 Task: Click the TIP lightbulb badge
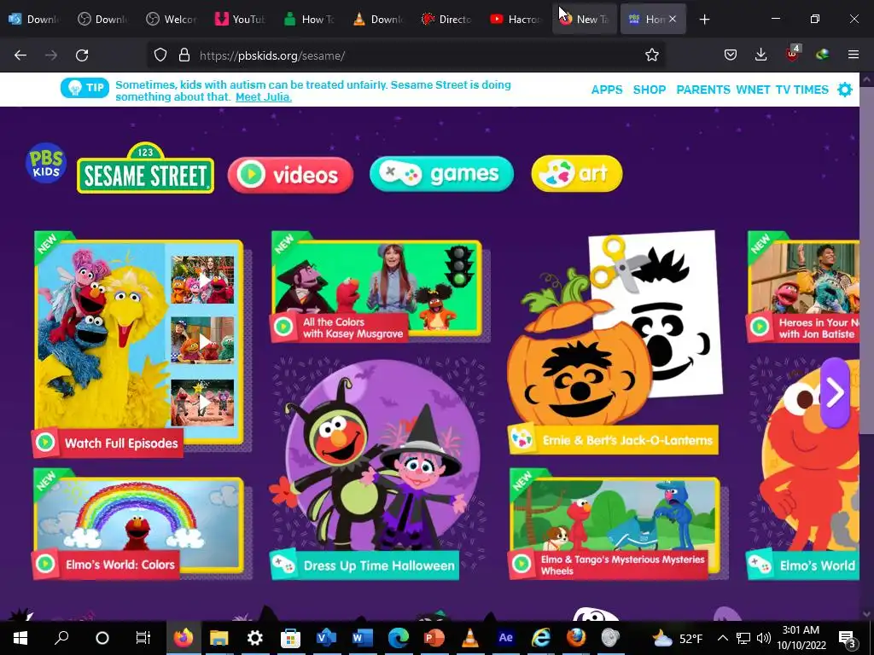click(x=84, y=88)
